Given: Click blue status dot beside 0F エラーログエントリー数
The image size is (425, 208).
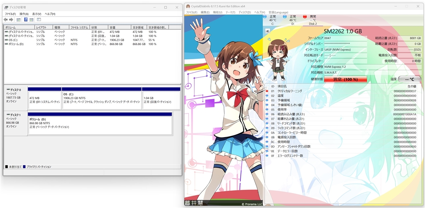Looking at the screenshot, I should click(x=267, y=156).
